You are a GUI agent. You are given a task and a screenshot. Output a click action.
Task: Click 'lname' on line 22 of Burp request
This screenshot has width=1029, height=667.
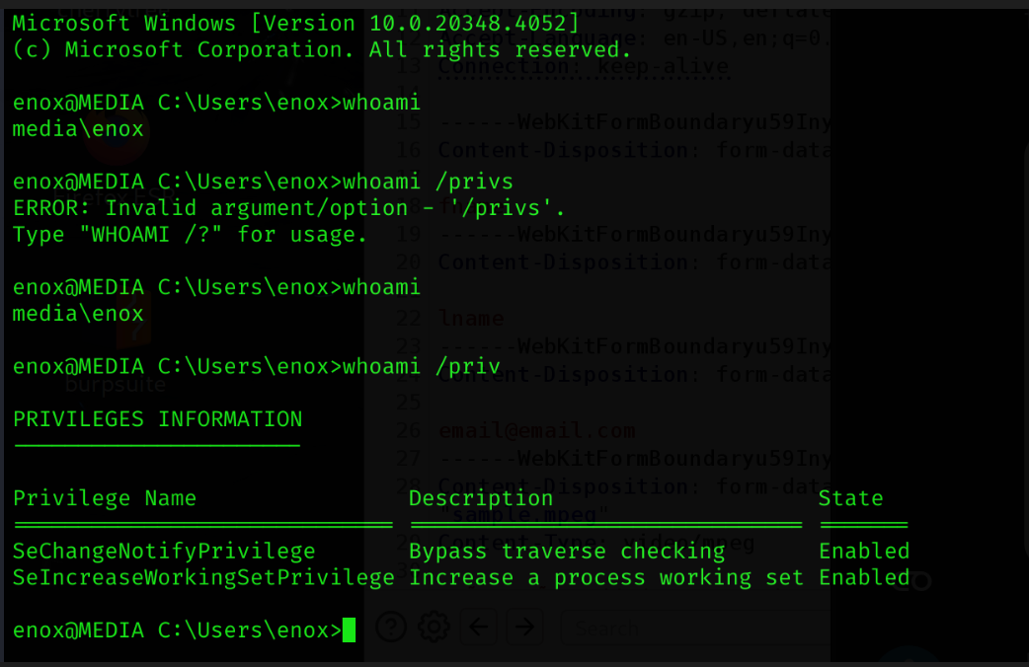(471, 319)
